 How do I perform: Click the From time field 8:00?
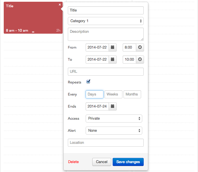click(x=129, y=47)
